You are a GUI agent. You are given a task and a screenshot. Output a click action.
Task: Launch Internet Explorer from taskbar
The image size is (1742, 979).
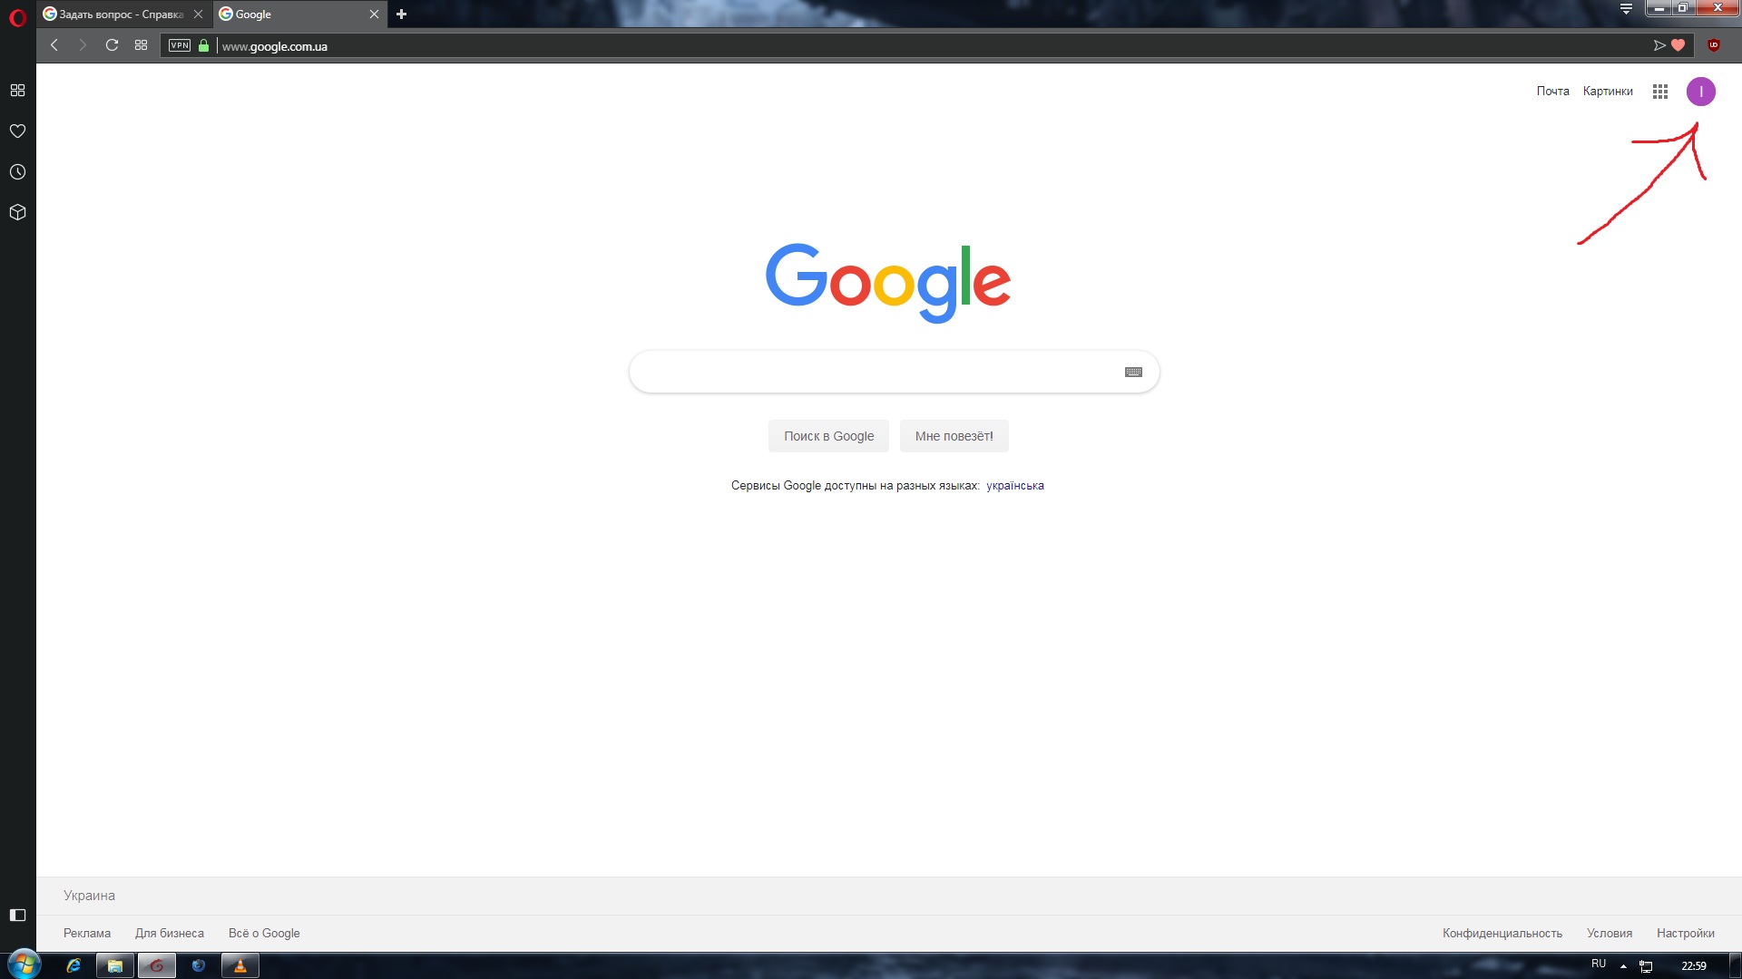(x=73, y=966)
